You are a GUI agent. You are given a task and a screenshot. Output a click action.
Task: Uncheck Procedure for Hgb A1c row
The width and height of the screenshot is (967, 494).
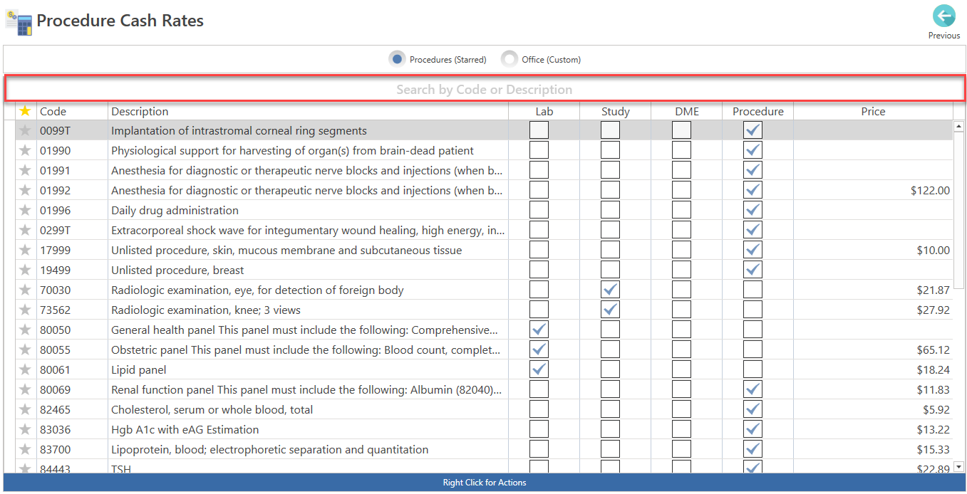click(x=753, y=429)
